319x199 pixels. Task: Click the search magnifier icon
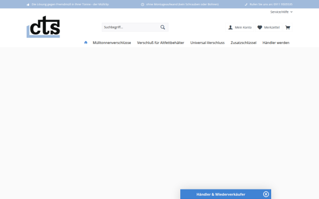pos(163,27)
